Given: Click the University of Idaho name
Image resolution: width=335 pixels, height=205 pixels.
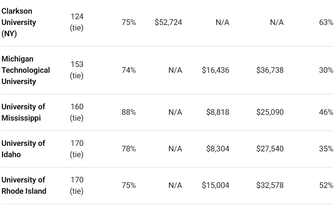Looking at the screenshot, I should [x=23, y=149].
